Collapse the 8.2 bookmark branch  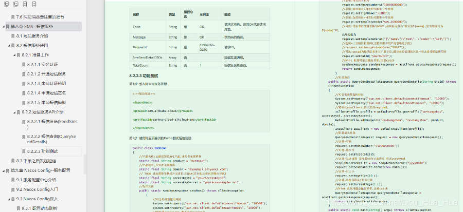click(9, 46)
